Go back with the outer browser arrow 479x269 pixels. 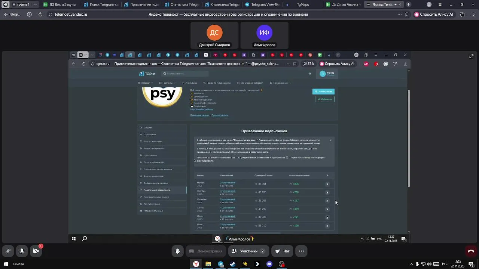click(x=6, y=14)
